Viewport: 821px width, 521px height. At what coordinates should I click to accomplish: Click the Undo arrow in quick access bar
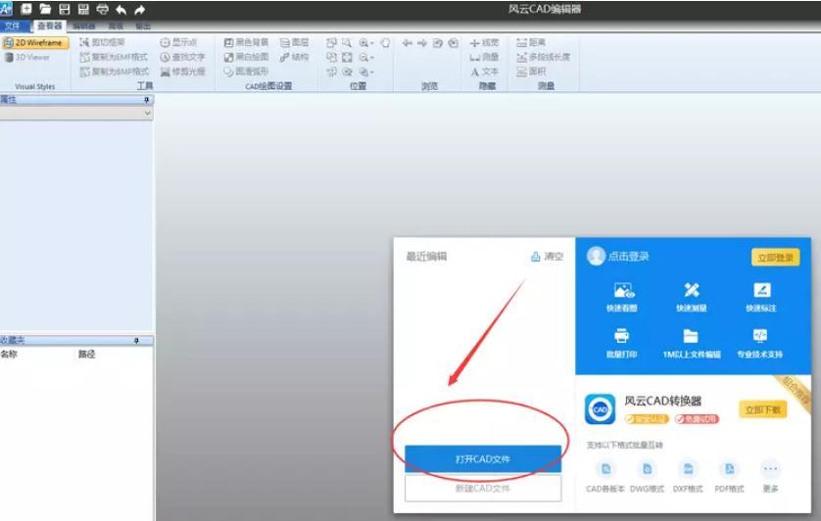(x=121, y=10)
